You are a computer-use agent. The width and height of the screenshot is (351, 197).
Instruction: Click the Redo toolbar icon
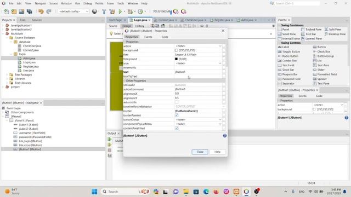[x=49, y=11]
